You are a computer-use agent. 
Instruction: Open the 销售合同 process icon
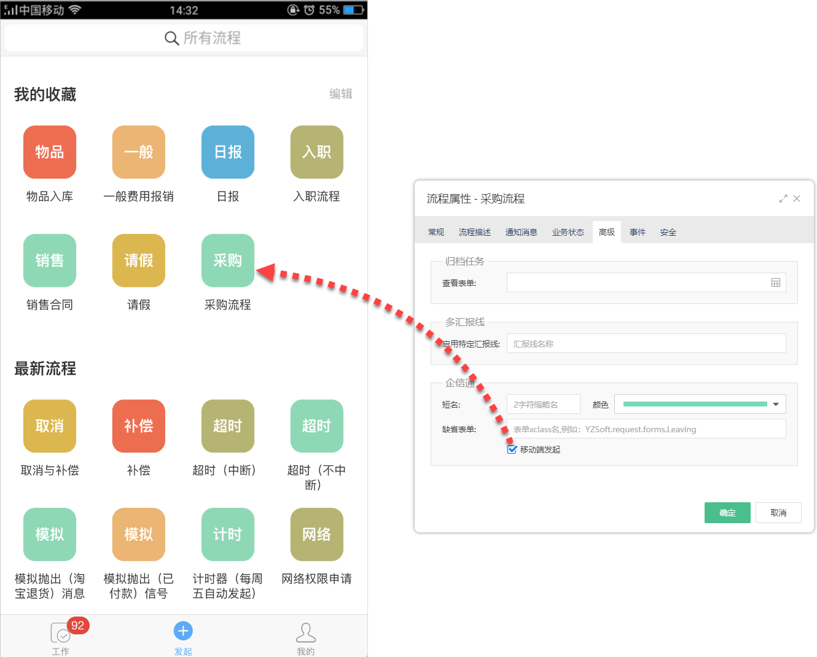(50, 260)
